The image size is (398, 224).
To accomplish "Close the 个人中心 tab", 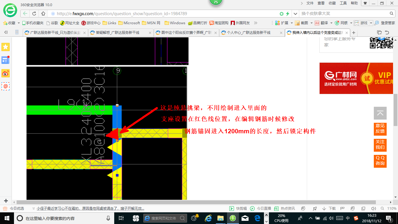I will 281,33.
